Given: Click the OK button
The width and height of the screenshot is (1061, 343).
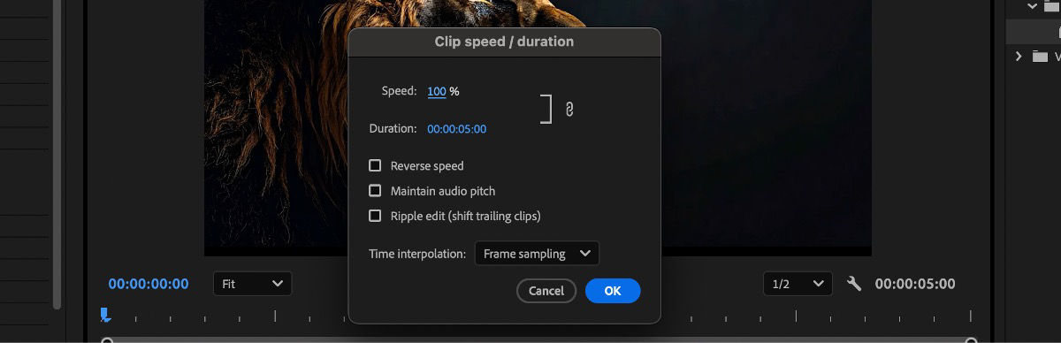Looking at the screenshot, I should [x=613, y=291].
